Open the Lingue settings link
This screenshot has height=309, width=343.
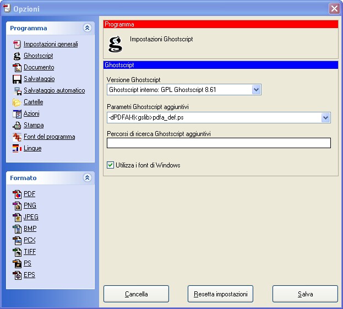pos(32,148)
